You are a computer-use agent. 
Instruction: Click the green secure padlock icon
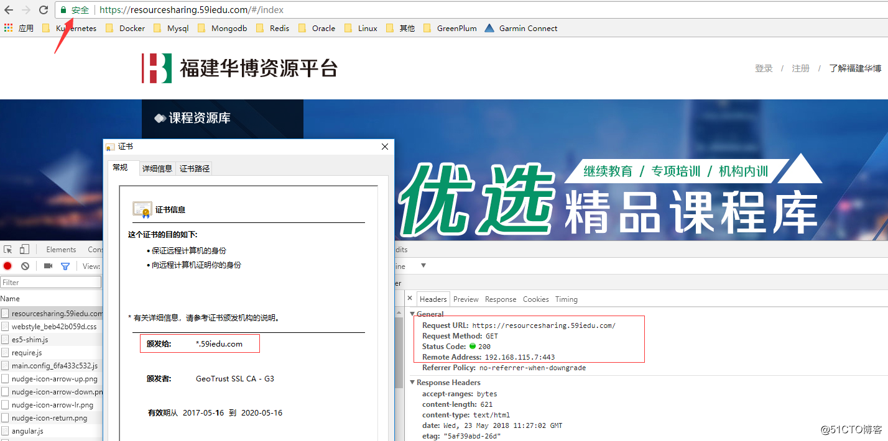[x=63, y=10]
